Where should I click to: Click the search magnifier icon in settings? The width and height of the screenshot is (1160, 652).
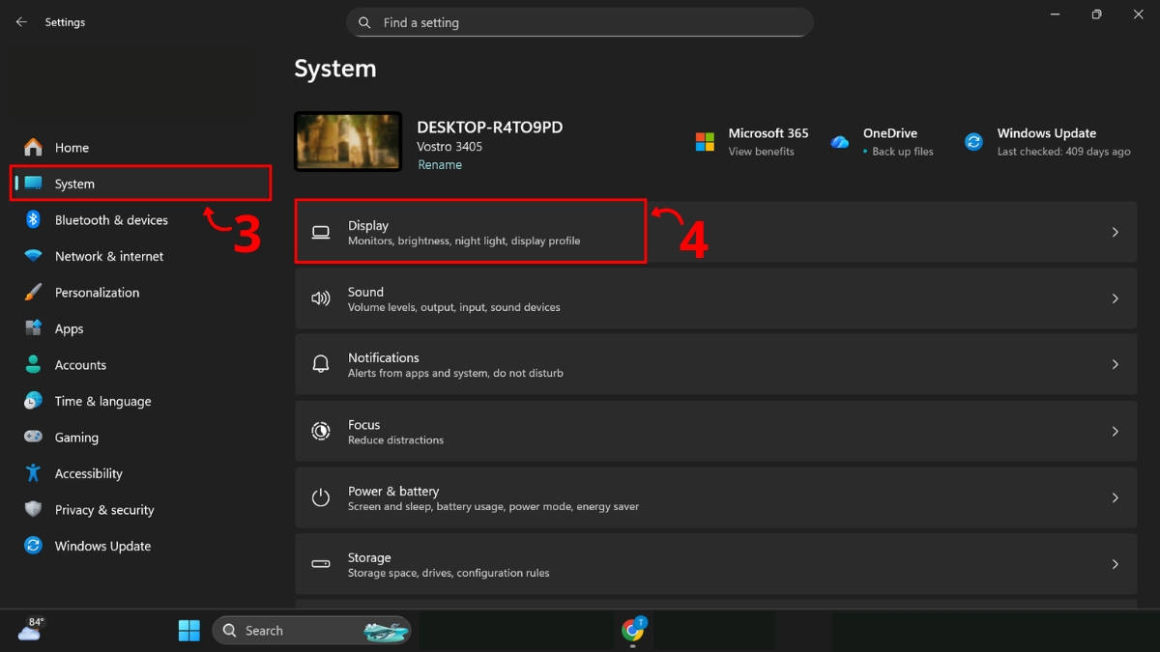click(364, 22)
